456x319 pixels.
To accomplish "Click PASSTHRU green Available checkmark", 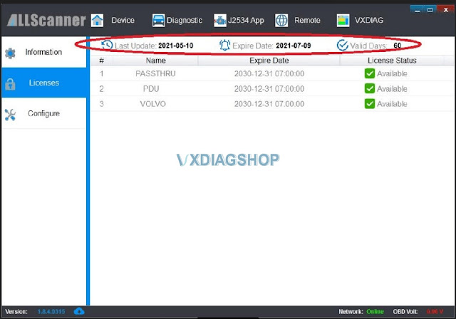I will click(x=370, y=73).
